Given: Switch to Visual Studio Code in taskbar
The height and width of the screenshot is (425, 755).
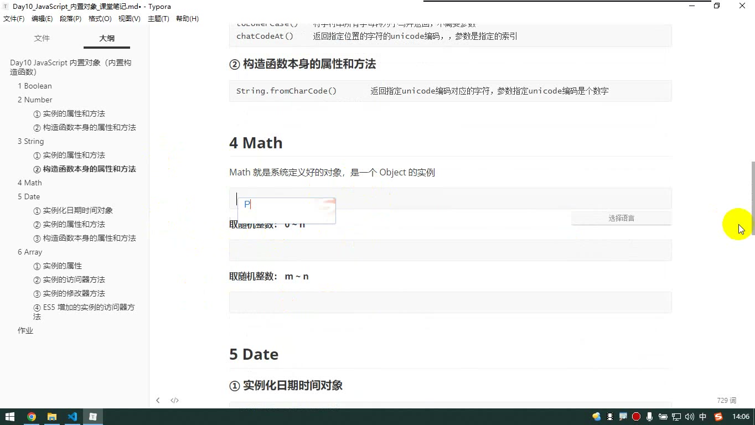Looking at the screenshot, I should [x=73, y=417].
